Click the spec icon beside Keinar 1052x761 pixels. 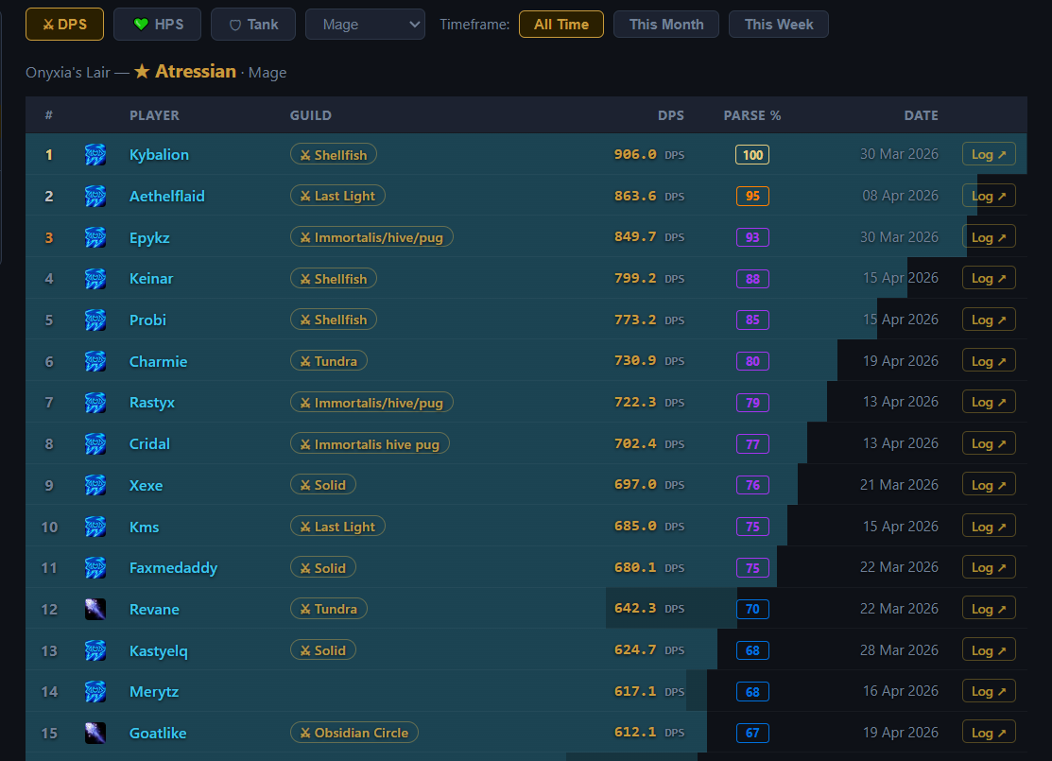[95, 279]
